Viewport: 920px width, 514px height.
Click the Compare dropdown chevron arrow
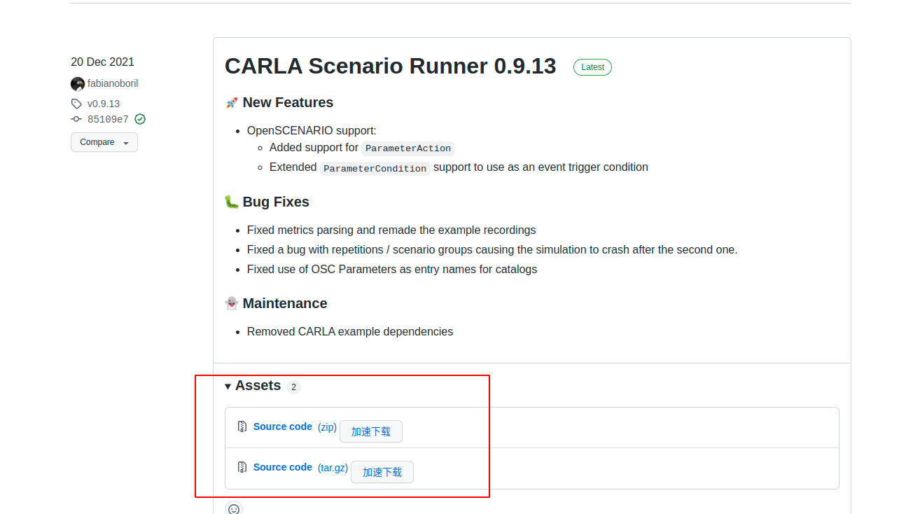click(x=126, y=142)
